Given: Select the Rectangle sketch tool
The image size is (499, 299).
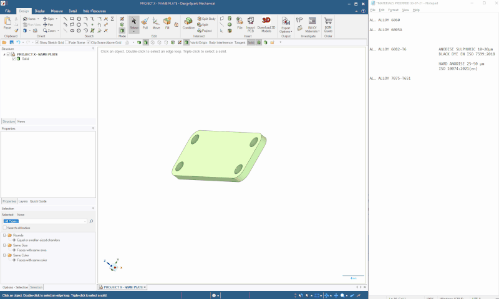Looking at the screenshot, I should [x=72, y=19].
